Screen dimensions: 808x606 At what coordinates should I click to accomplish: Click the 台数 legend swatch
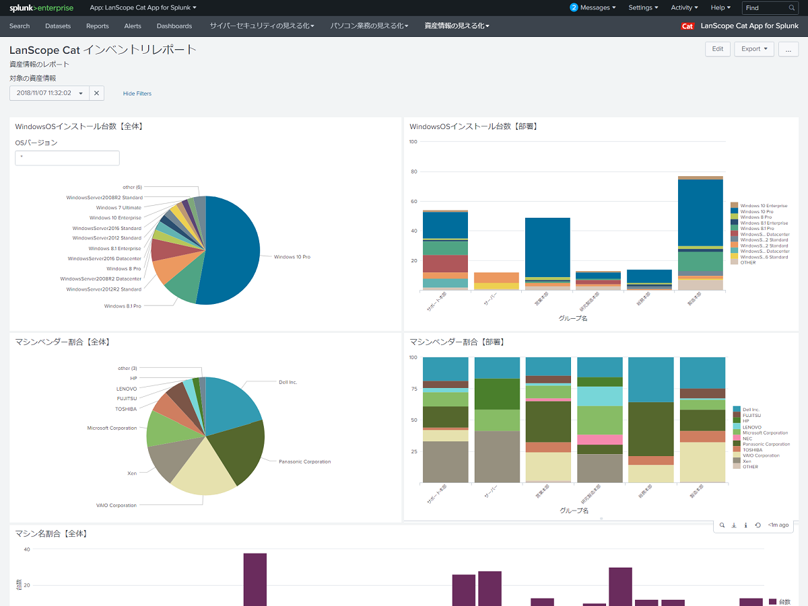tap(772, 601)
